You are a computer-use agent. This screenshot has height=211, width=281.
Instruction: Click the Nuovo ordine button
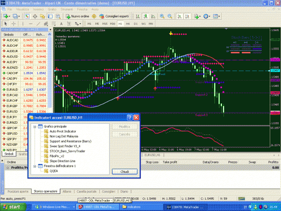tap(77, 16)
